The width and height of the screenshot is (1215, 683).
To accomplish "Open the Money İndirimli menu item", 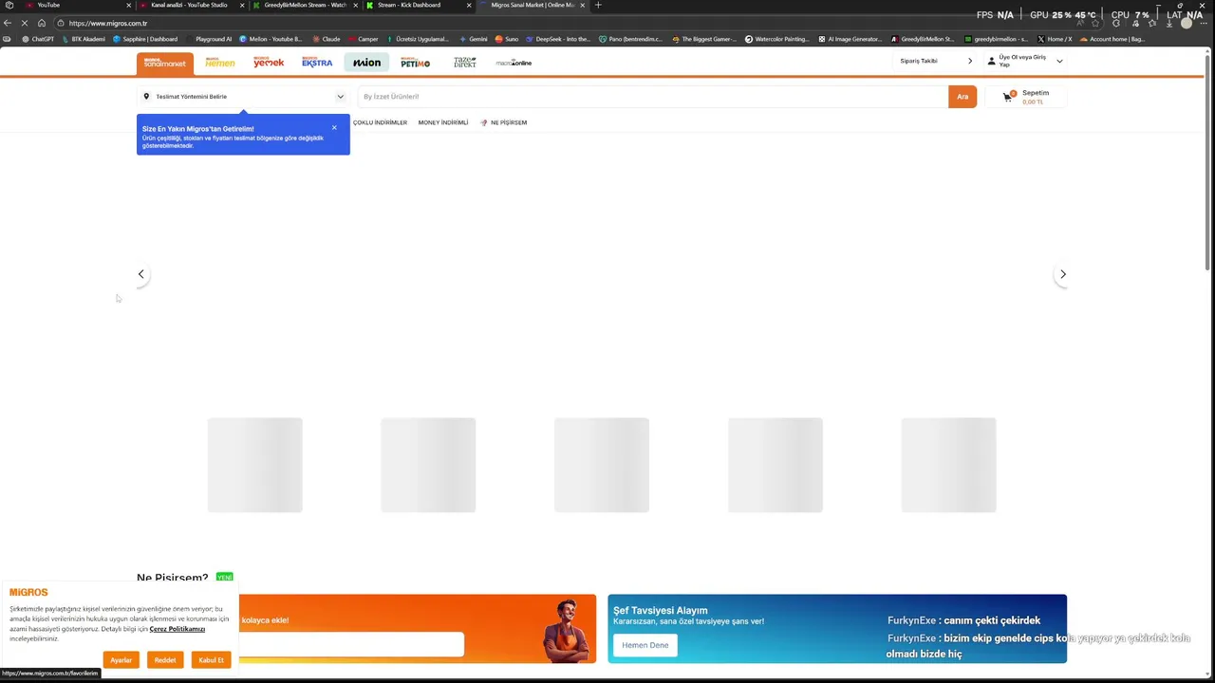I will point(443,122).
